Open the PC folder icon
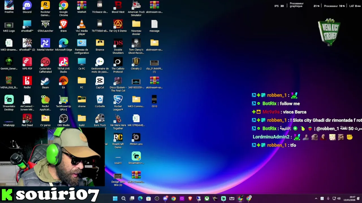Image resolution: width=362 pixels, height=203 pixels. click(82, 83)
